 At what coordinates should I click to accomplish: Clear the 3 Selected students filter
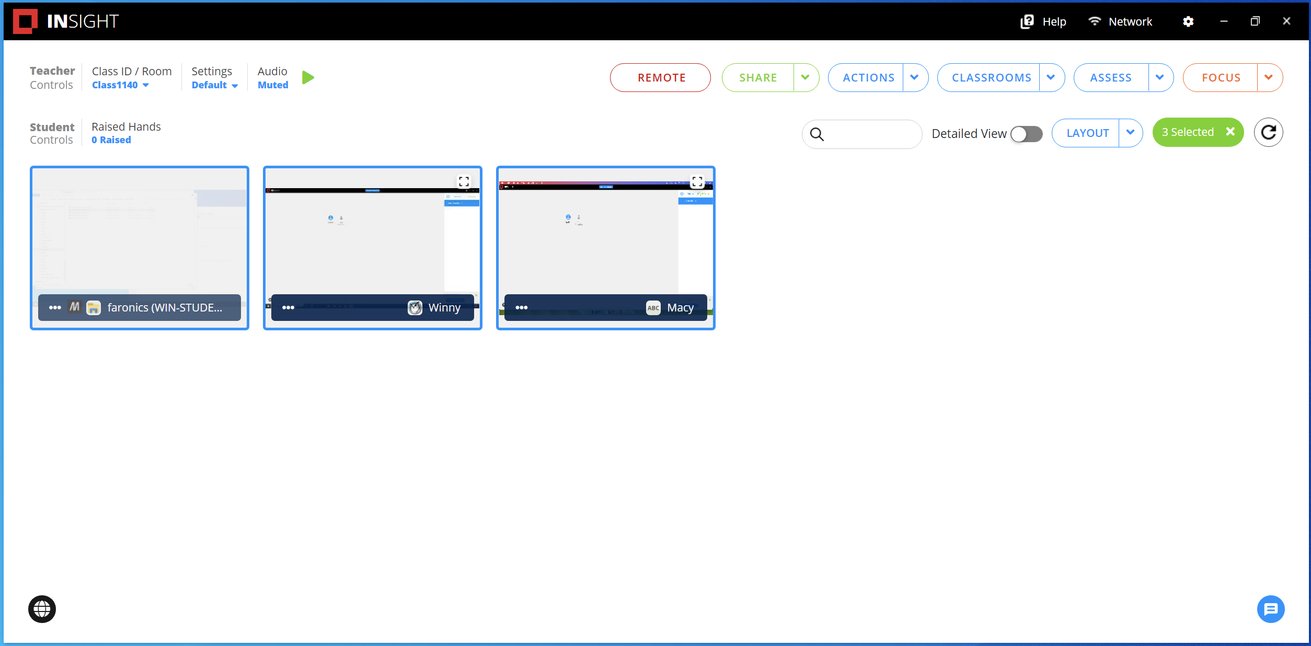pyautogui.click(x=1230, y=132)
